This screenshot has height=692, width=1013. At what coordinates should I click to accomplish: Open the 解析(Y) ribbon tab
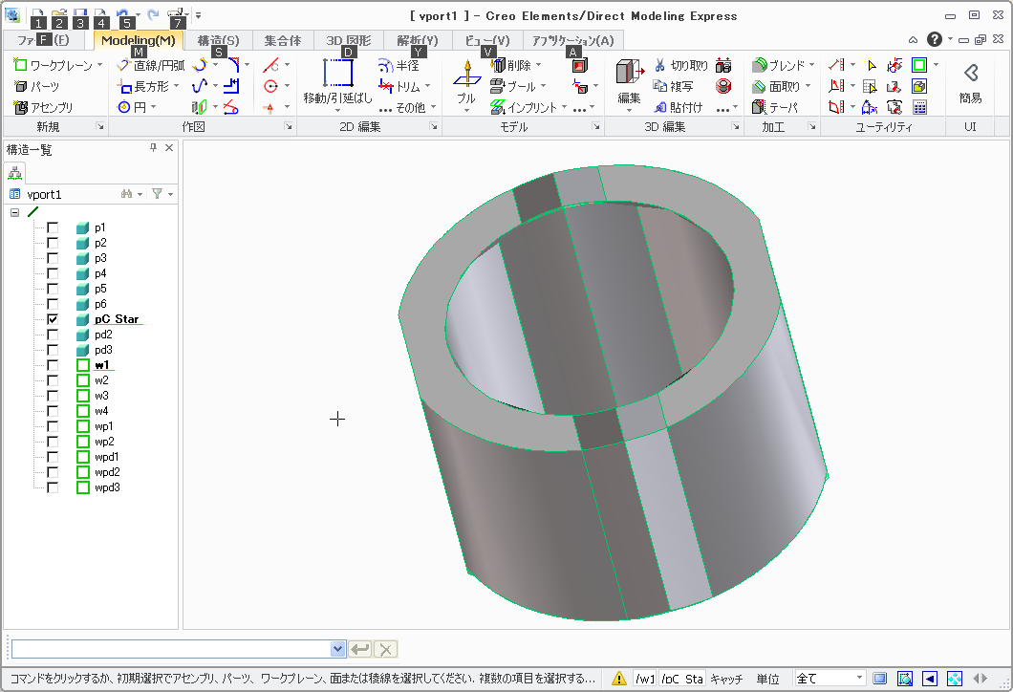[x=418, y=40]
